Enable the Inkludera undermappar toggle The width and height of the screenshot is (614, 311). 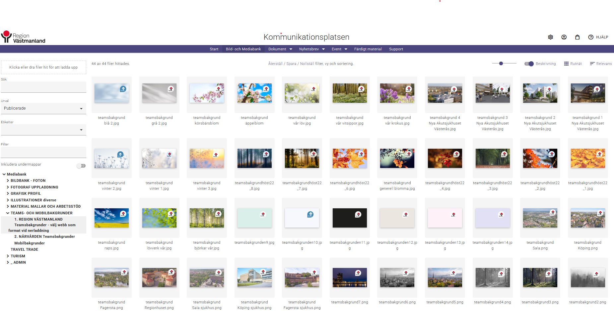(x=81, y=166)
